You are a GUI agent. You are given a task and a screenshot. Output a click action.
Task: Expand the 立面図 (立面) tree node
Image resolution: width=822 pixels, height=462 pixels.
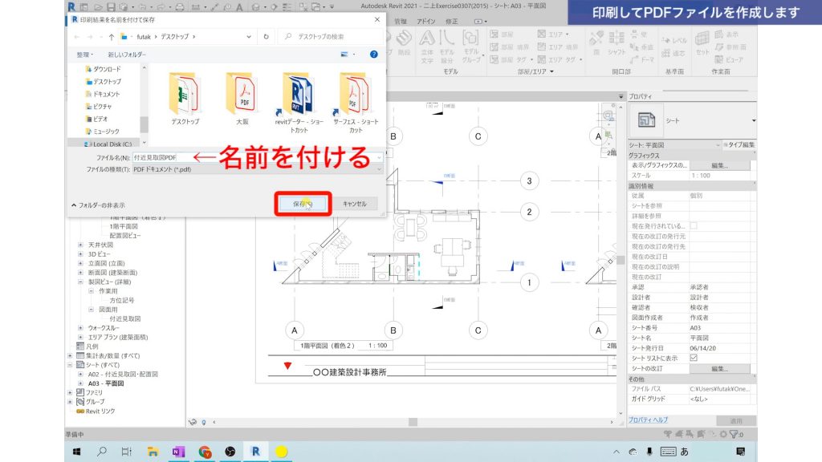click(79, 265)
